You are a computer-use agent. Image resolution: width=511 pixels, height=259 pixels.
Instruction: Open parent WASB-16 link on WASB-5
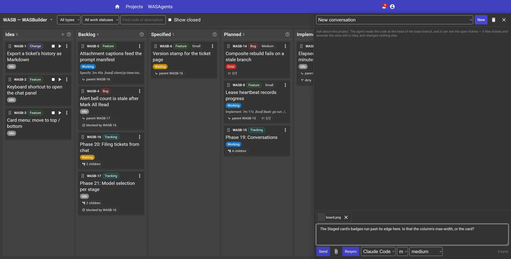(x=96, y=79)
